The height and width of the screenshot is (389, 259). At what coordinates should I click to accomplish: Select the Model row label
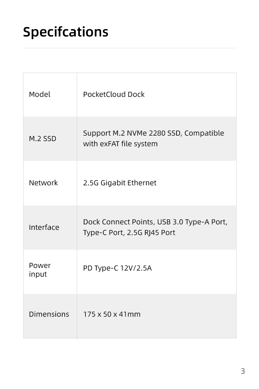(x=40, y=95)
